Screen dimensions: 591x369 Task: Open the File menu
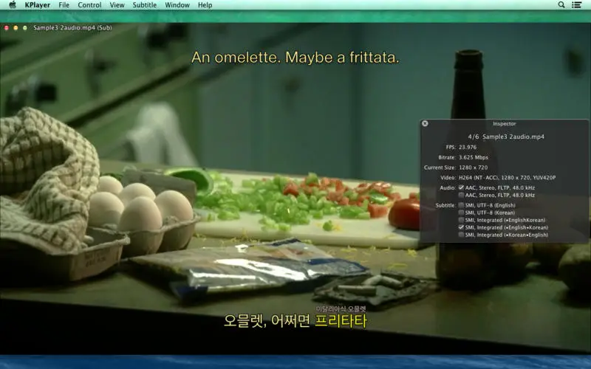tap(64, 5)
